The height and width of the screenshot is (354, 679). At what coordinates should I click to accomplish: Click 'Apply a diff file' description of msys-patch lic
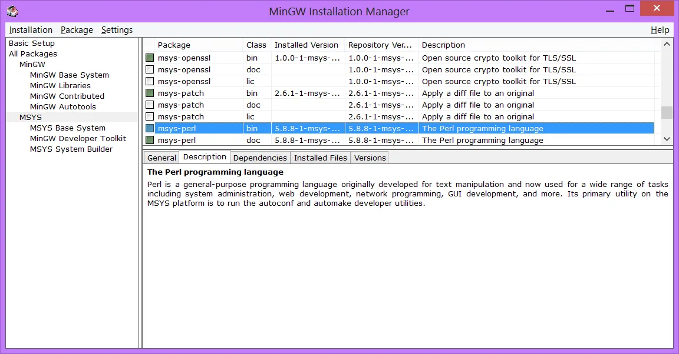coord(478,116)
